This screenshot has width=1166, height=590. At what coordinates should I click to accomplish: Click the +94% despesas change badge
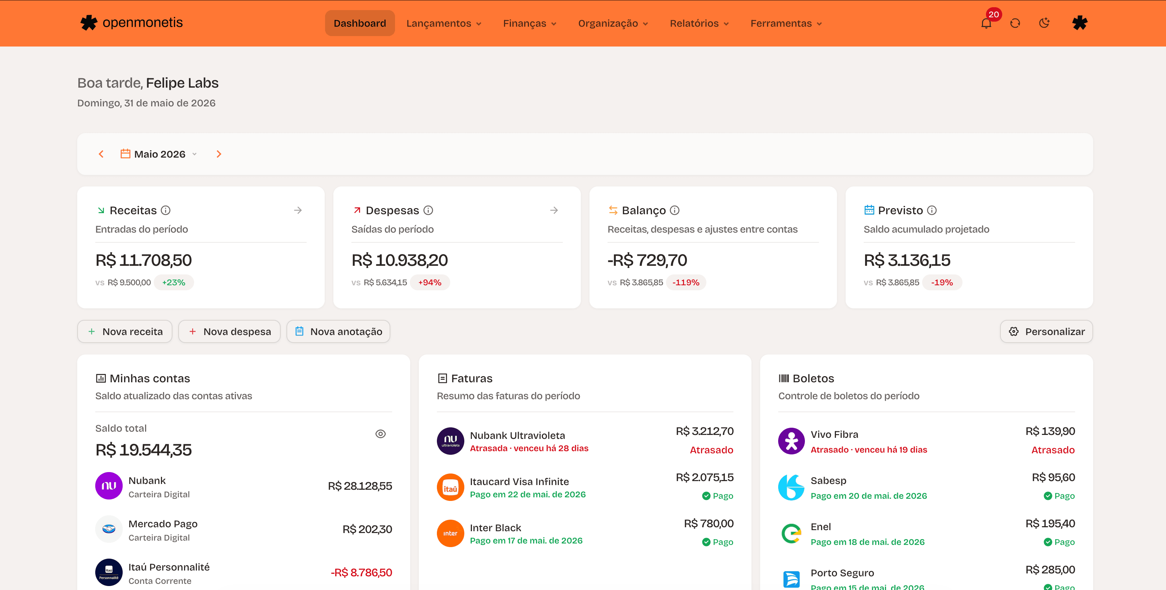430,282
